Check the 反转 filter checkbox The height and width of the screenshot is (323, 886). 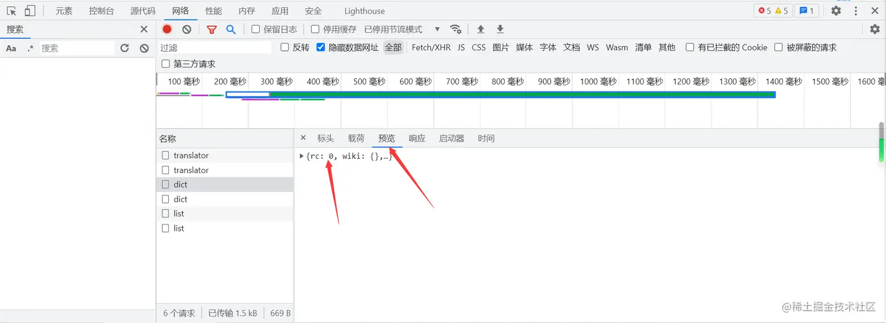[285, 47]
